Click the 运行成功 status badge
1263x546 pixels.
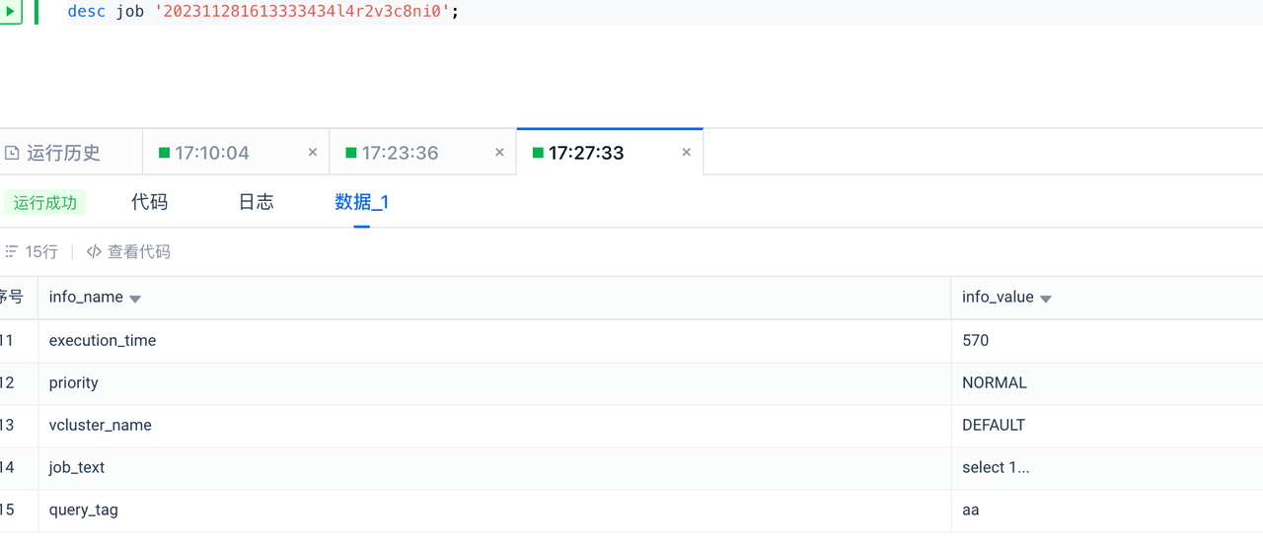(x=44, y=203)
